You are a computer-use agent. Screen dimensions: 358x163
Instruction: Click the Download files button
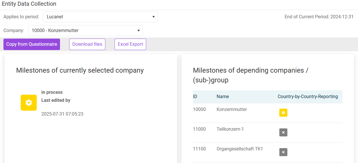point(87,44)
